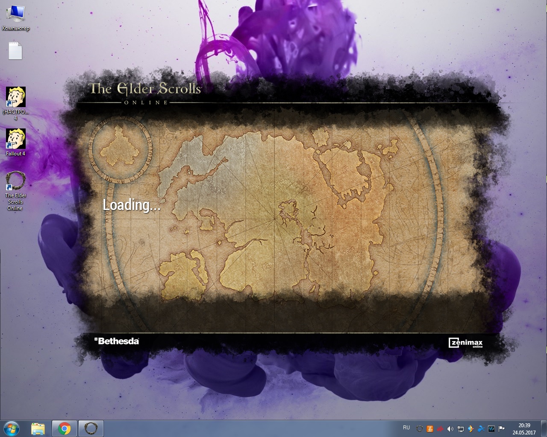
Task: Click the Elder Scrolls ouroboros tray icon
Action: tap(420, 428)
